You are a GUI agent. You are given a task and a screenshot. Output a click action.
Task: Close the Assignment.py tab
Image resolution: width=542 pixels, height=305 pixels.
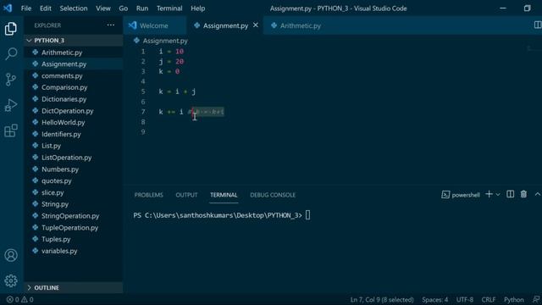click(x=256, y=25)
